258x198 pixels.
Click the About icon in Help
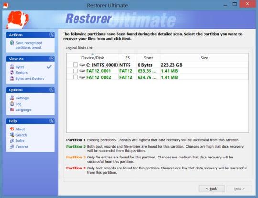point(12,129)
